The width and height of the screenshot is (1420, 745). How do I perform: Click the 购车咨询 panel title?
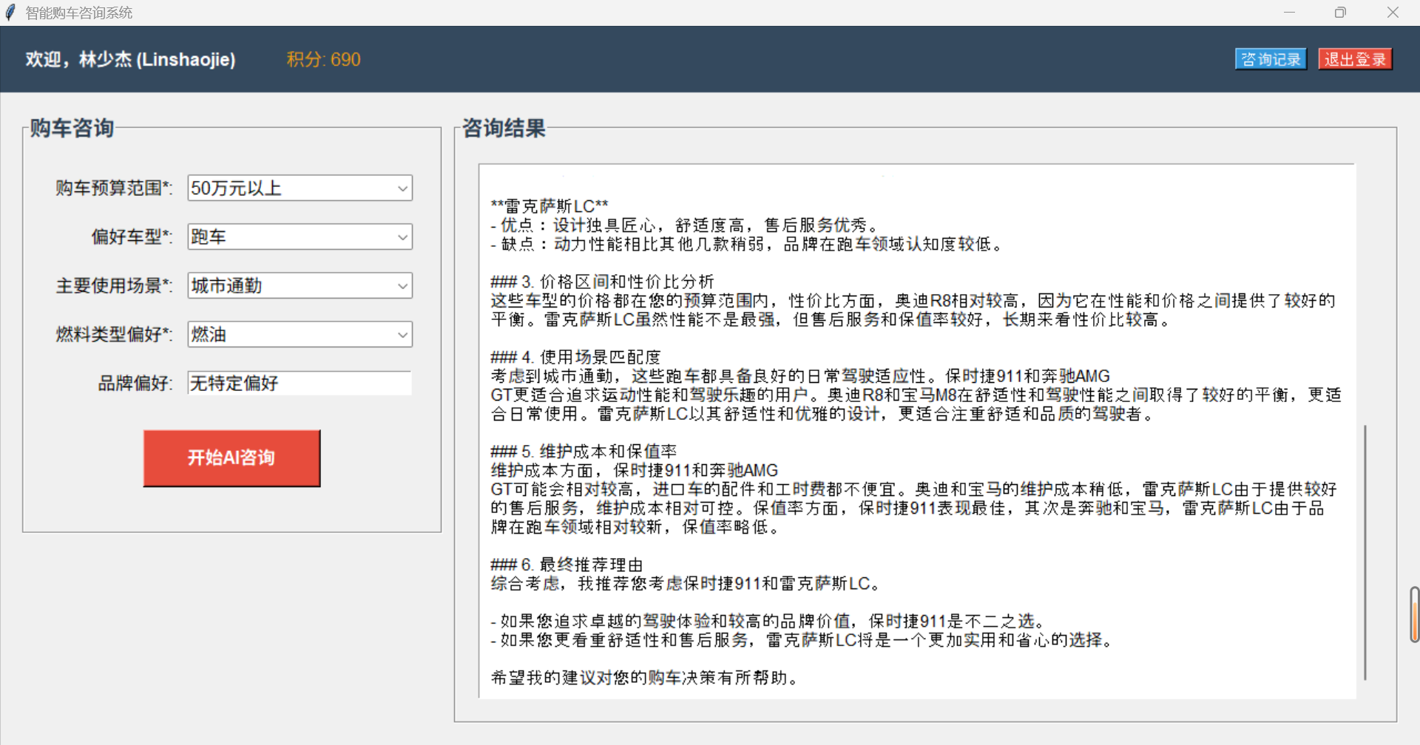(x=72, y=128)
